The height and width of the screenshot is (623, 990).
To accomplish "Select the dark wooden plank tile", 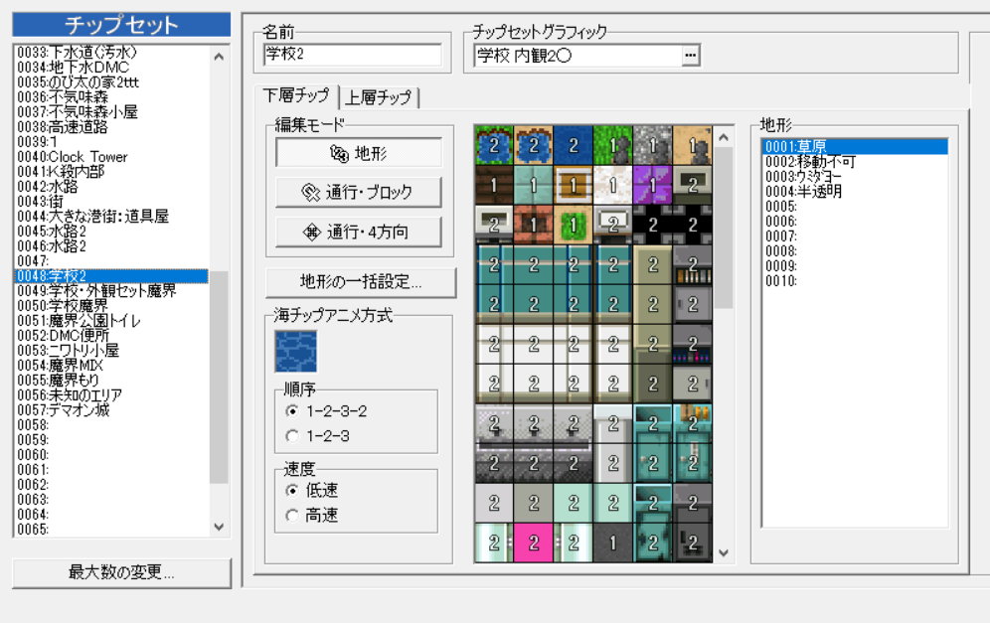I will pos(494,185).
